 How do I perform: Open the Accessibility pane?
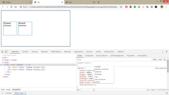click(142, 56)
